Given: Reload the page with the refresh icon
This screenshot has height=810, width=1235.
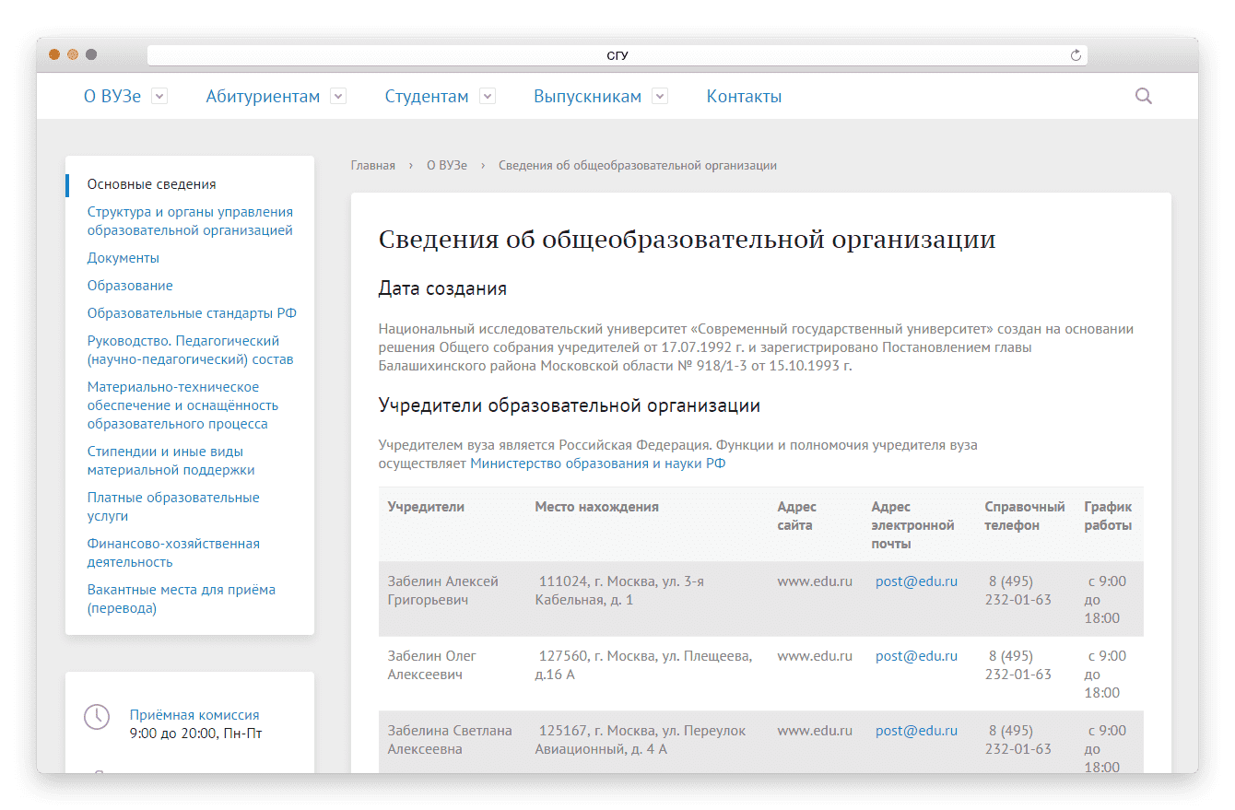Looking at the screenshot, I should tap(1075, 55).
